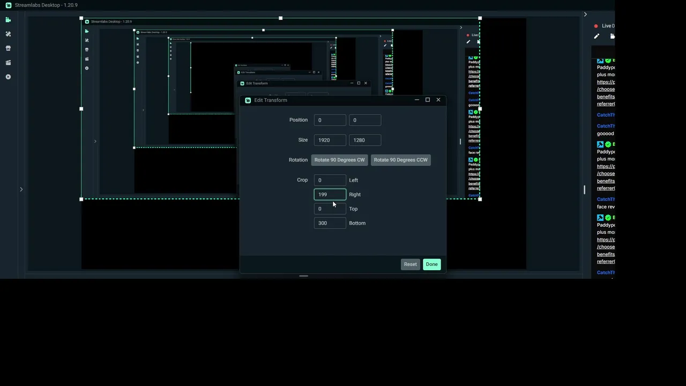Select the Size field showing 1920
This screenshot has height=386, width=686.
[330, 140]
